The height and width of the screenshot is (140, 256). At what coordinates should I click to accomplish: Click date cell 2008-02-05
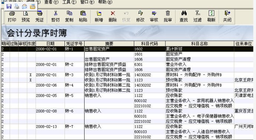point(50,95)
